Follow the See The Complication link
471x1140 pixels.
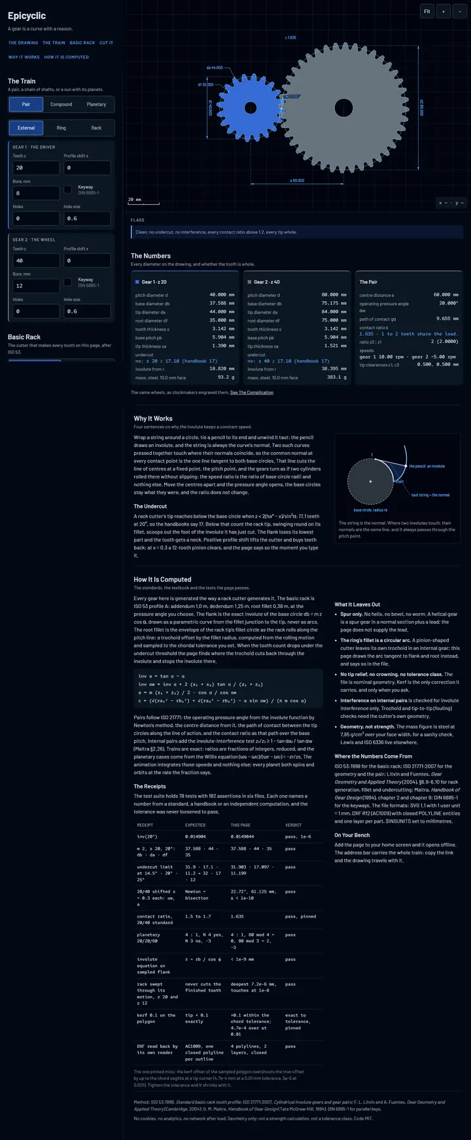(252, 393)
